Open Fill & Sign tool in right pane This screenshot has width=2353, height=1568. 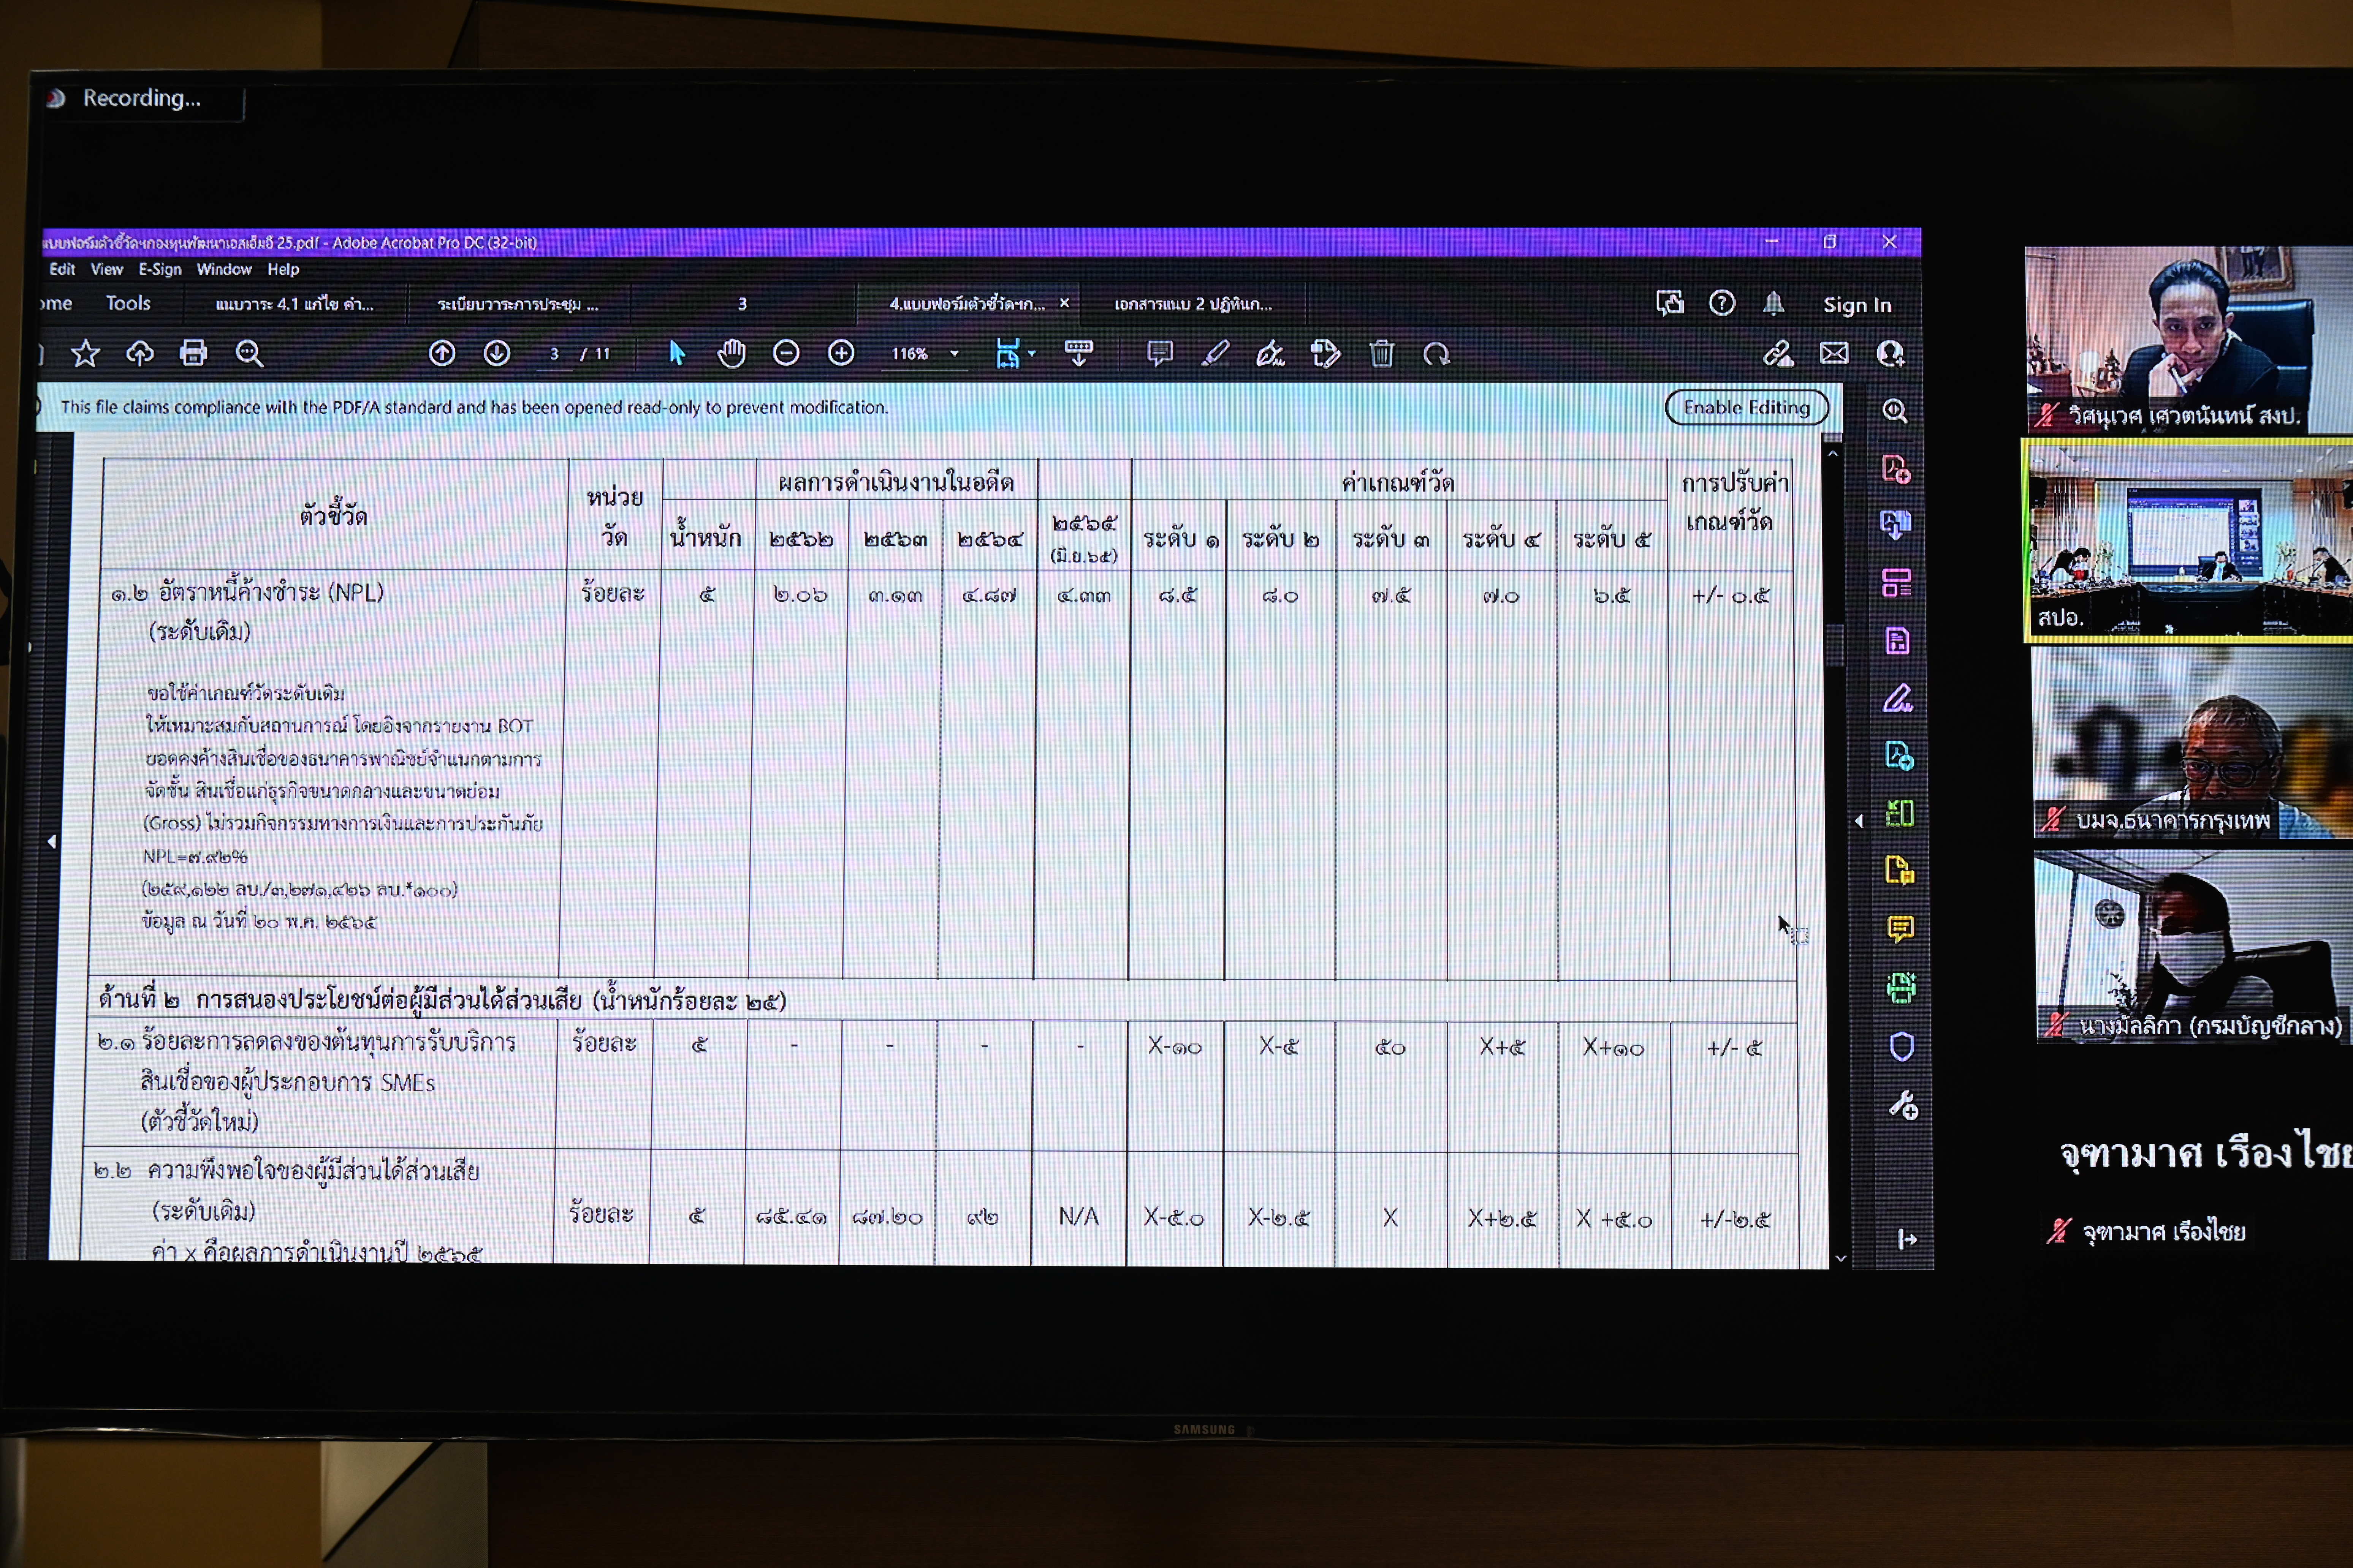coord(1897,698)
